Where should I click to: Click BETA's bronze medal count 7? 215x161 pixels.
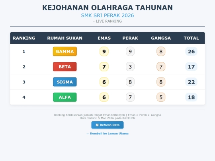(x=161, y=67)
